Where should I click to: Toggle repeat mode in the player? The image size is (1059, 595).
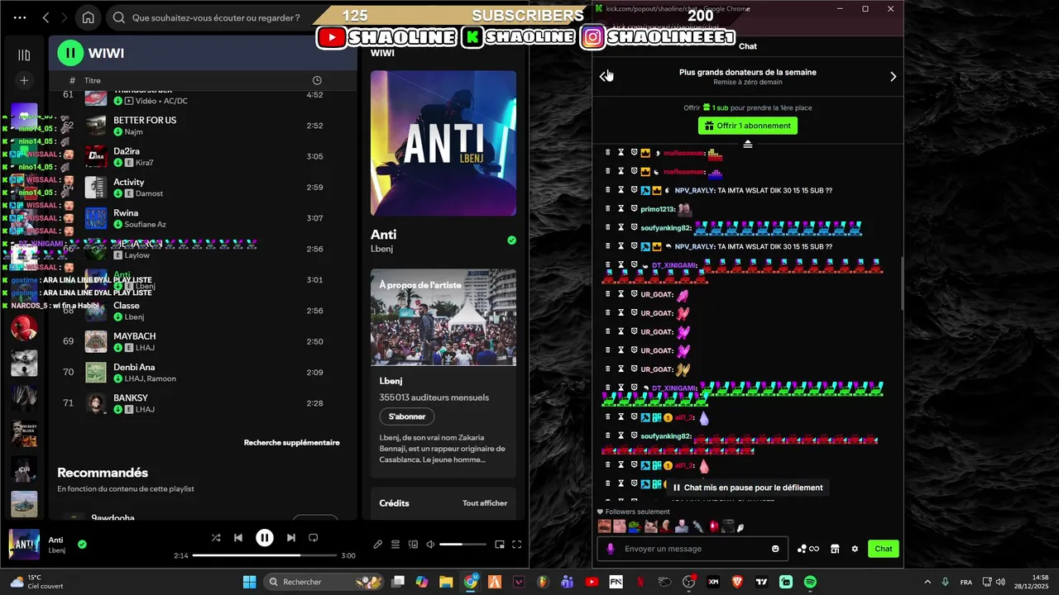(x=314, y=538)
